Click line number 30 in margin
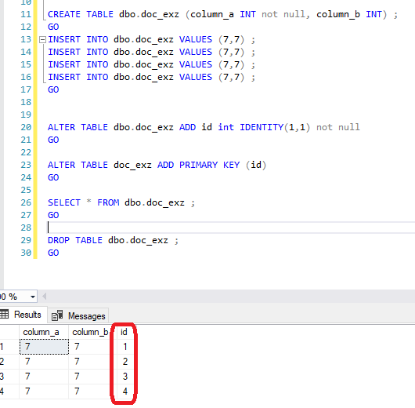The width and height of the screenshot is (415, 408). click(x=26, y=253)
